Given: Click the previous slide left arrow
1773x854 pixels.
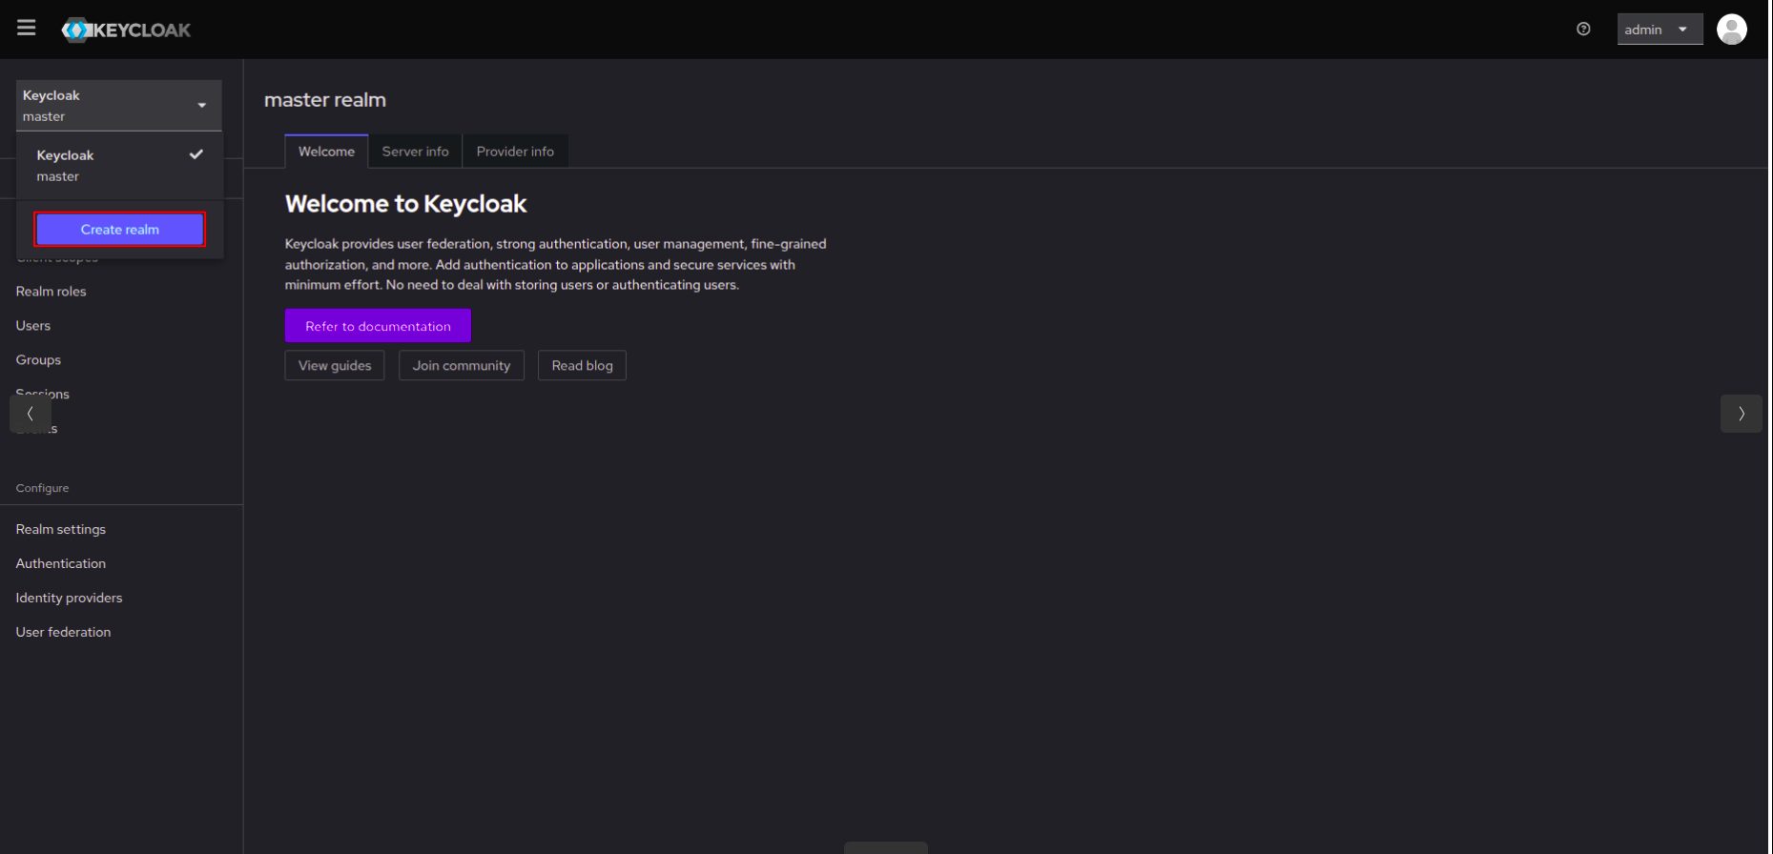Looking at the screenshot, I should pyautogui.click(x=31, y=414).
